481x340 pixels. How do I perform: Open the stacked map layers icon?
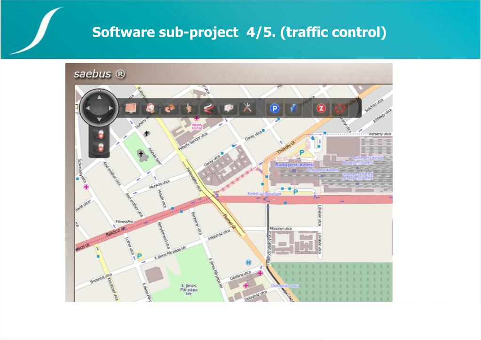coord(228,108)
